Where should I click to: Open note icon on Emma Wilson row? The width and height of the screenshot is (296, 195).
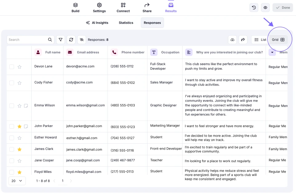26,106
